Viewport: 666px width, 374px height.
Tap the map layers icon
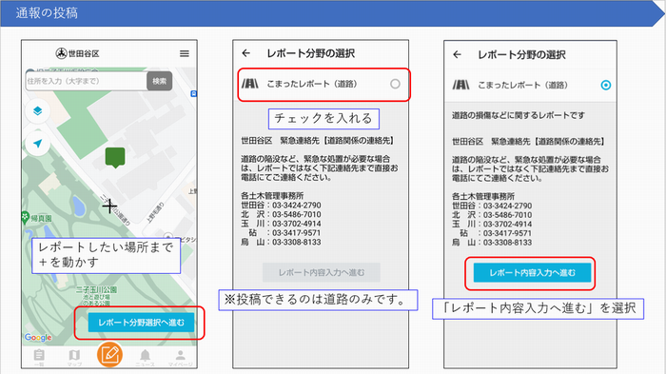point(38,111)
